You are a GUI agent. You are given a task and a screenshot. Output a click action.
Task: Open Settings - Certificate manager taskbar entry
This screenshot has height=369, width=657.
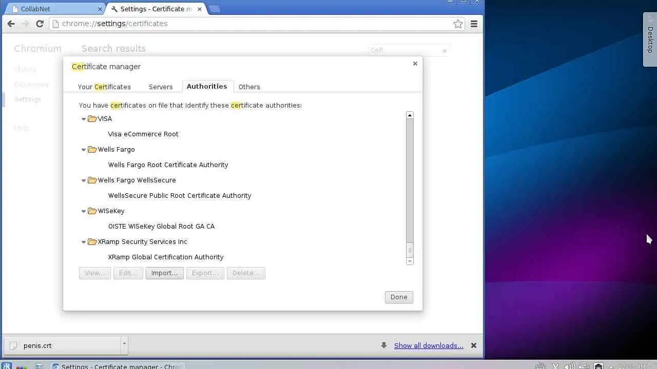pos(118,366)
